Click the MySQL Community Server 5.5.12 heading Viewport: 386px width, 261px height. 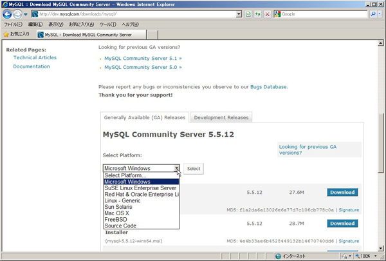click(x=169, y=135)
